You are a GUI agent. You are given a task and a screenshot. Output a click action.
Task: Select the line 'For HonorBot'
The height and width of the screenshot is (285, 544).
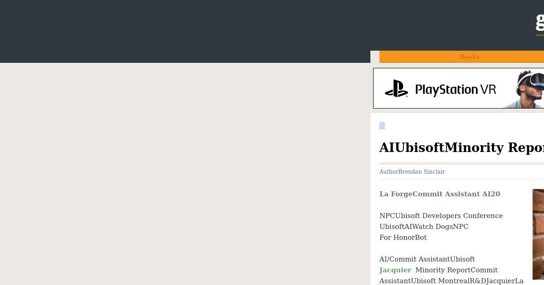coord(403,237)
